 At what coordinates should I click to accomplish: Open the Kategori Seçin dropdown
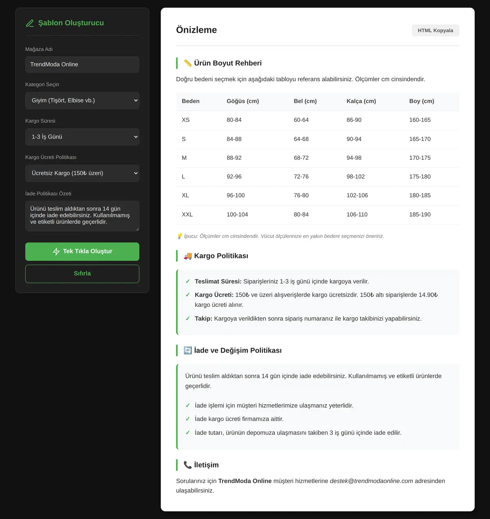point(82,101)
